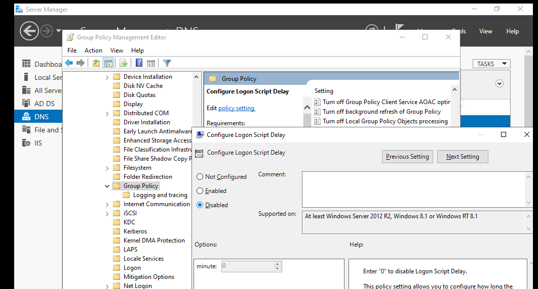Select All Servers in Server Manager sidebar
The image size is (538, 289).
[x=43, y=90]
